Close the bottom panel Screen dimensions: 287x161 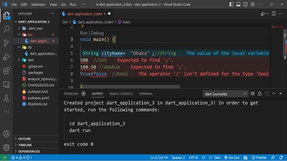281,93
